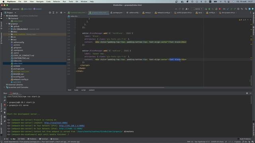This screenshot has width=255, height=143.
Task: Switch to package.json editor tab
Action: (x=117, y=13)
